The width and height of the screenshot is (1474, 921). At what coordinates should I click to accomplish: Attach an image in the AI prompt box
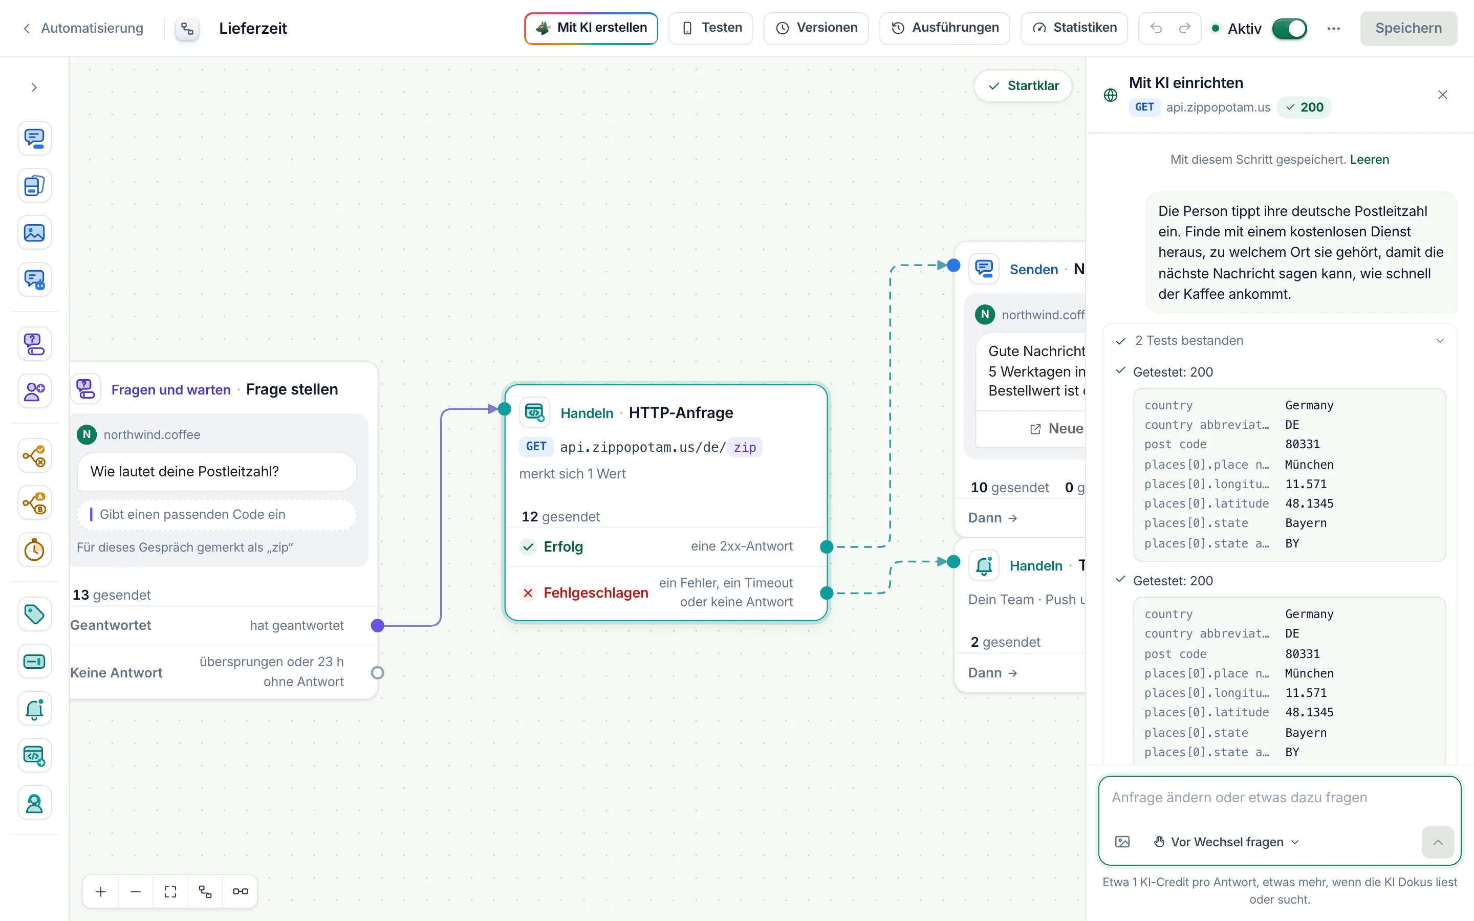[x=1122, y=842]
